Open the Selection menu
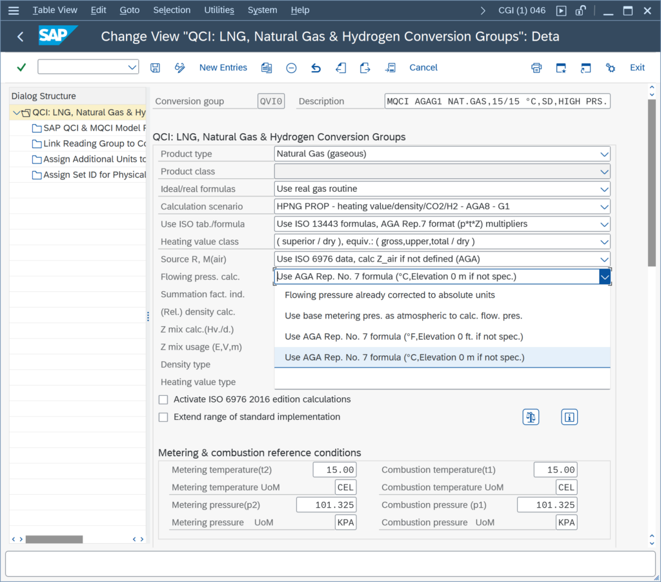This screenshot has width=661, height=582. (172, 10)
